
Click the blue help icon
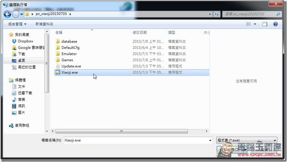point(275,24)
